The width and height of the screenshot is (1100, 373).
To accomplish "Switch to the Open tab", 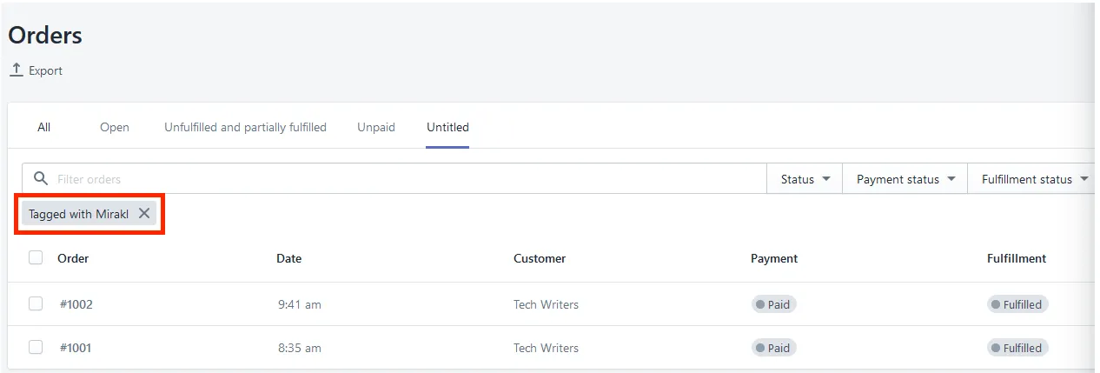I will 115,127.
